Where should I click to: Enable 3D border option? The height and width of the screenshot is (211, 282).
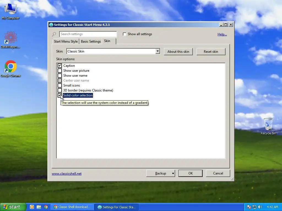point(60,90)
